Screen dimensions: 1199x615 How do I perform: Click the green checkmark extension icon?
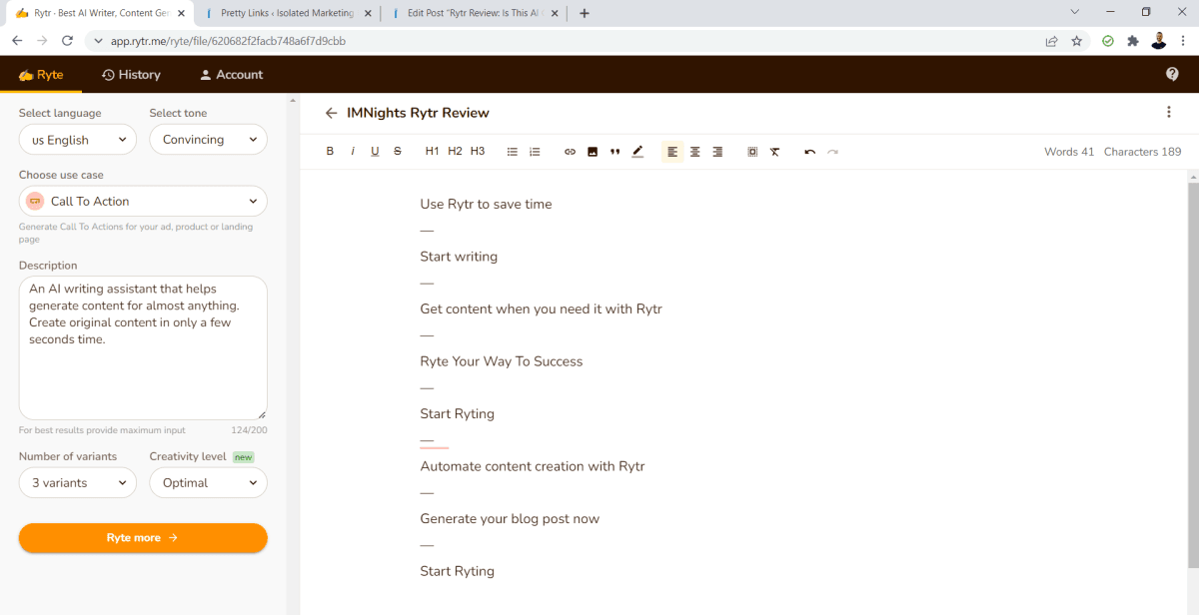pos(1108,41)
